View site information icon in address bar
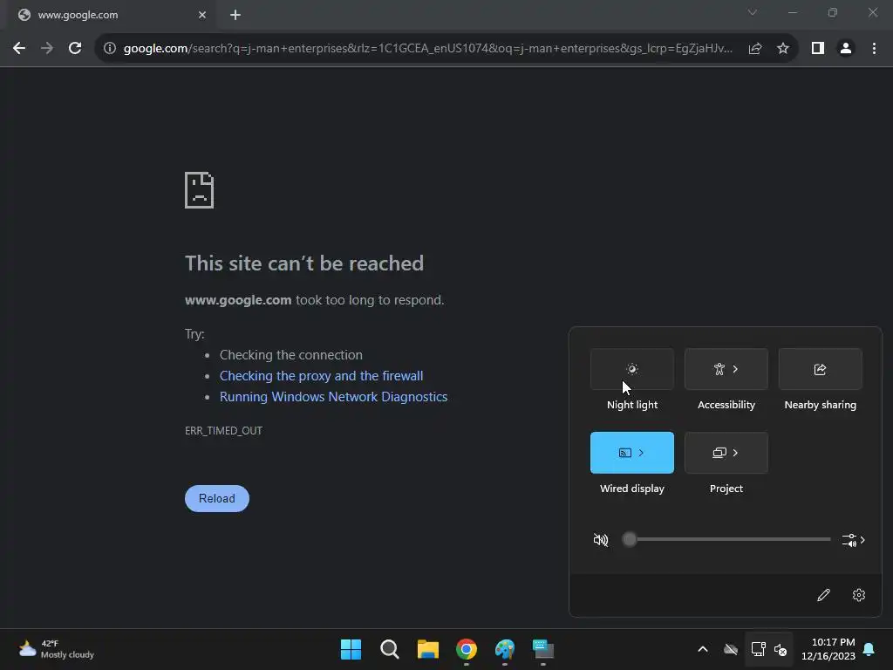The height and width of the screenshot is (670, 893). [x=110, y=49]
